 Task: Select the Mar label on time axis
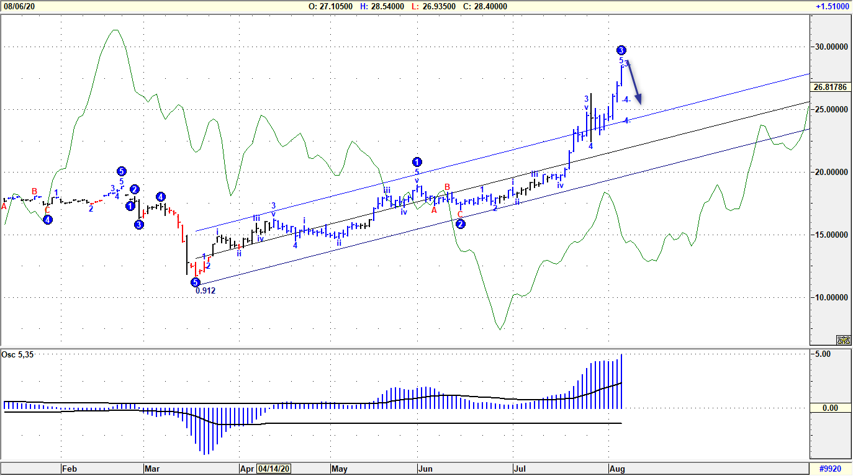tap(151, 469)
